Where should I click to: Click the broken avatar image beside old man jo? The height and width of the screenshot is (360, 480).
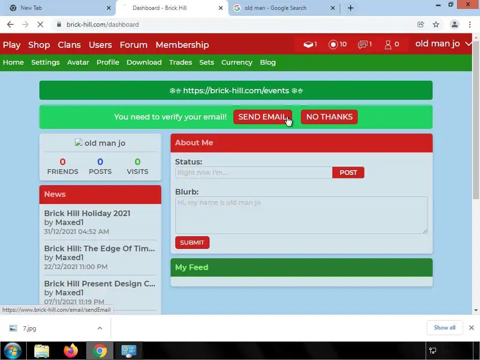(79, 142)
